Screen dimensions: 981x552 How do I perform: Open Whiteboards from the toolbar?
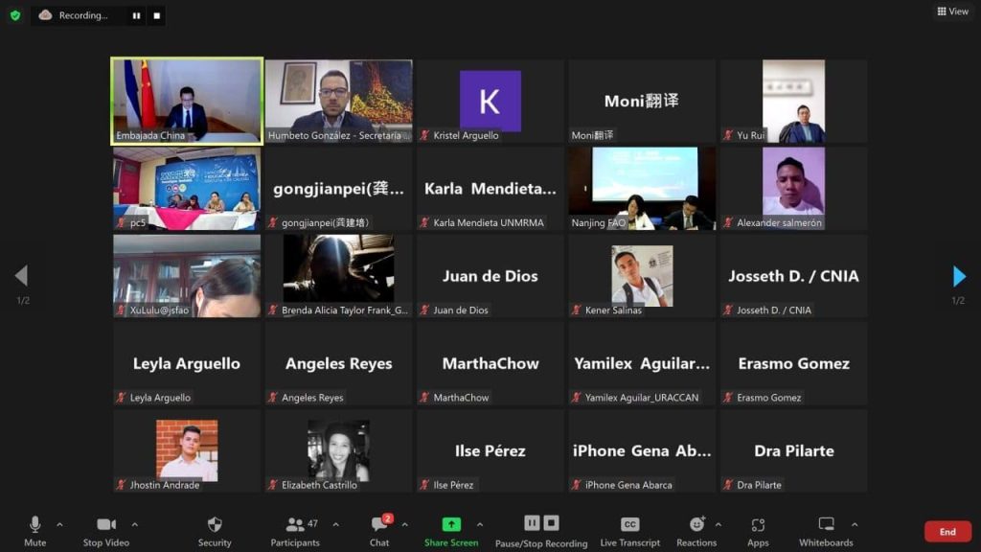(x=826, y=531)
